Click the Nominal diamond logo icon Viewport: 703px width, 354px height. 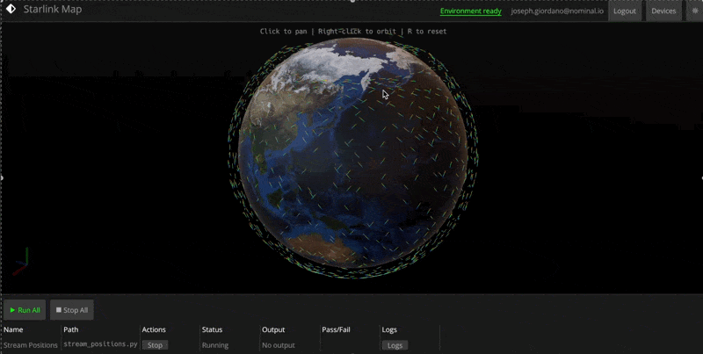click(x=11, y=9)
